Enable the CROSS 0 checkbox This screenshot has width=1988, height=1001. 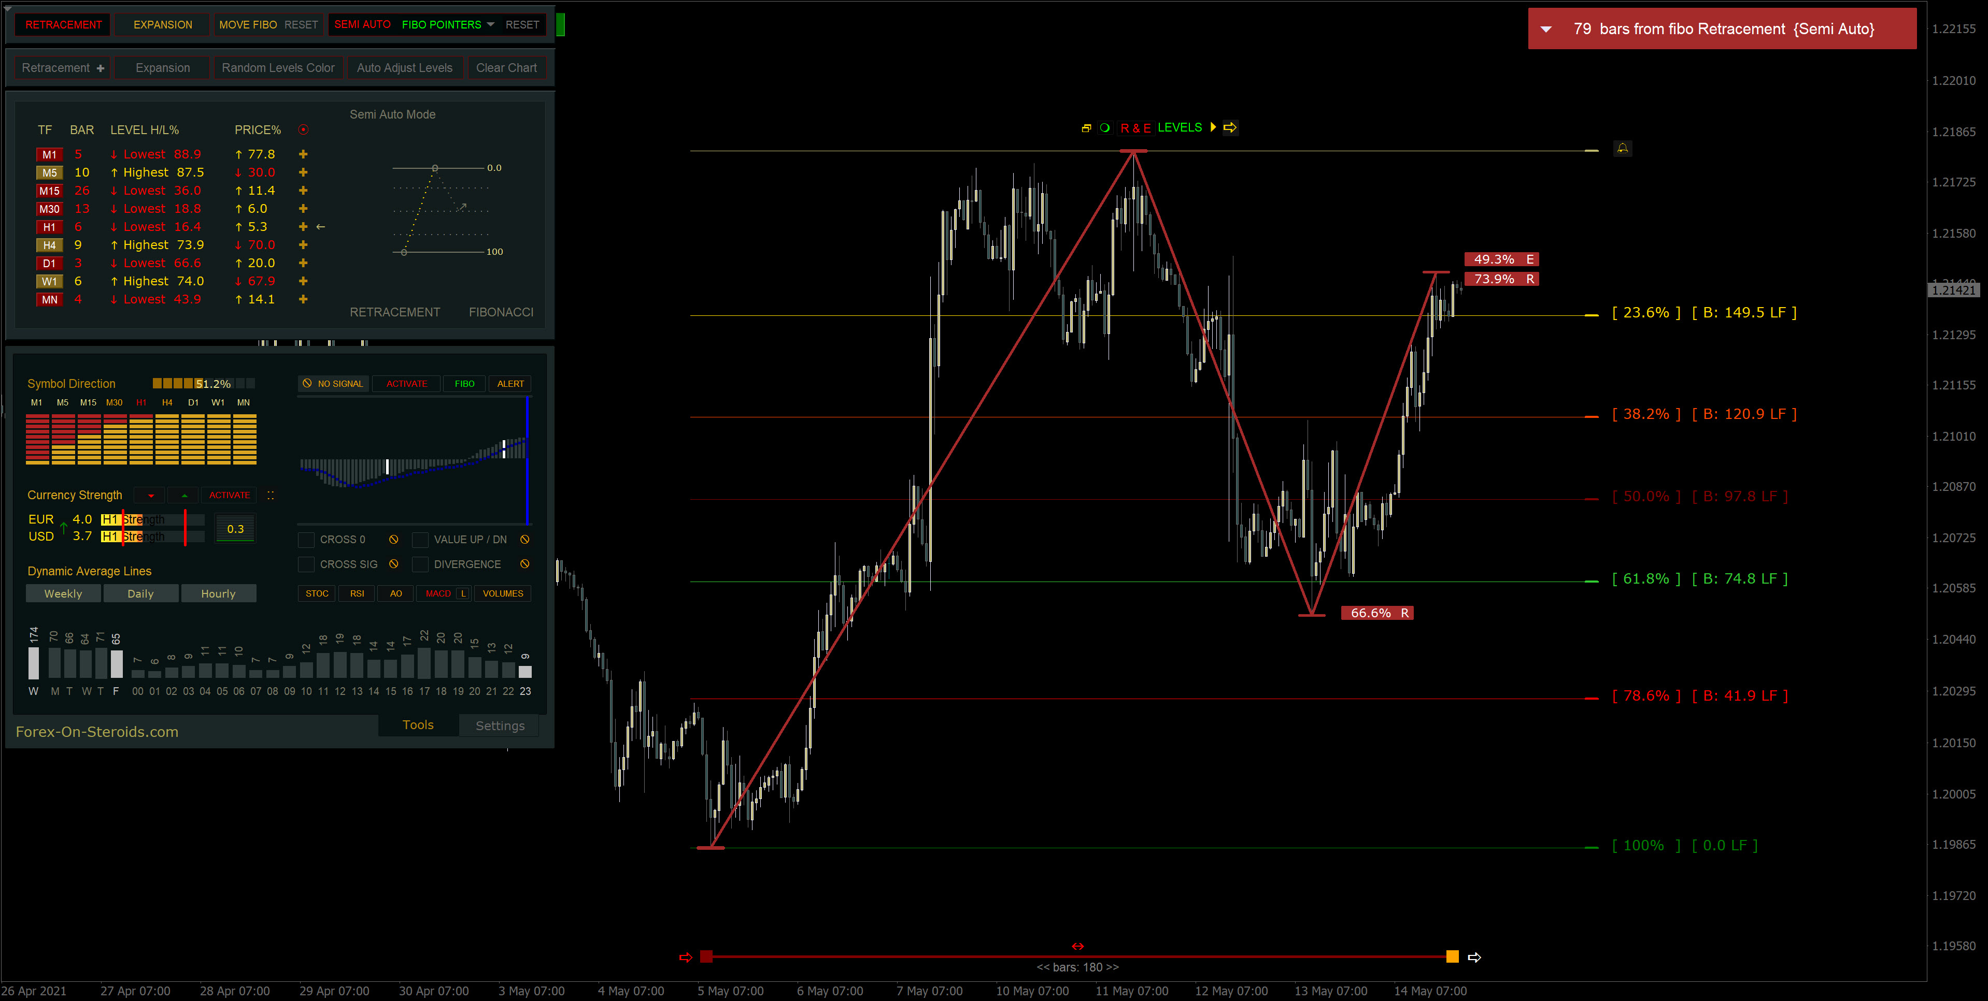tap(306, 540)
